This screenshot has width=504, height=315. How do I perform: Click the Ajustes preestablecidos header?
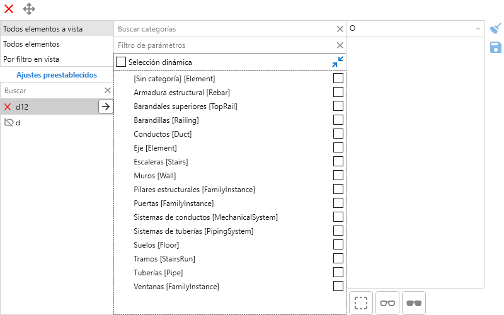click(57, 74)
